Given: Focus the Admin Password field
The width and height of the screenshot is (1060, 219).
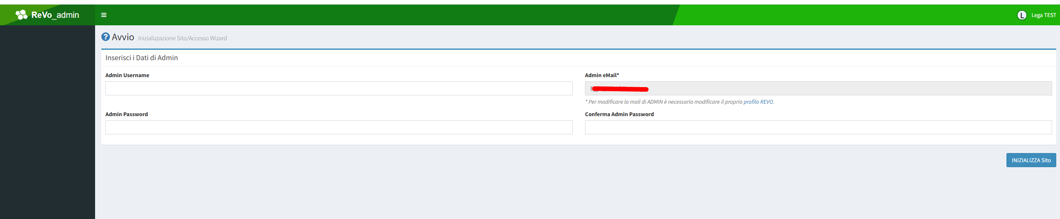Looking at the screenshot, I should pyautogui.click(x=339, y=127).
